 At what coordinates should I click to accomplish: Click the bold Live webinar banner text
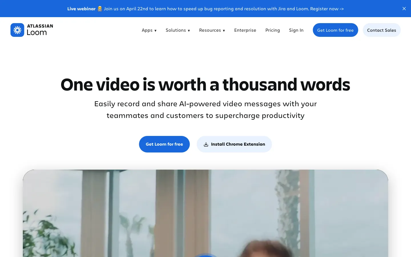pyautogui.click(x=81, y=9)
